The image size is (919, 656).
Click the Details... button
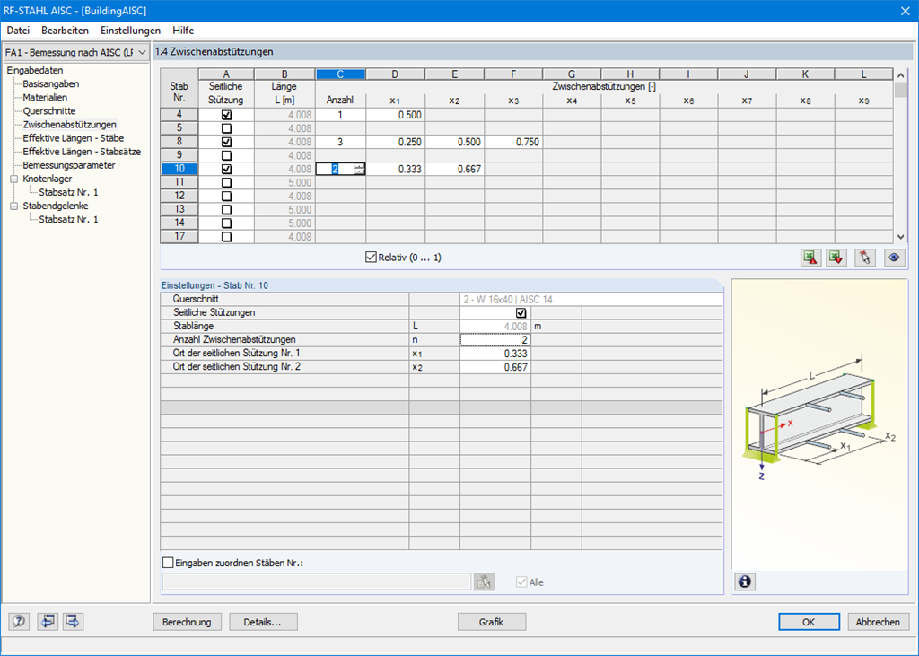click(263, 622)
